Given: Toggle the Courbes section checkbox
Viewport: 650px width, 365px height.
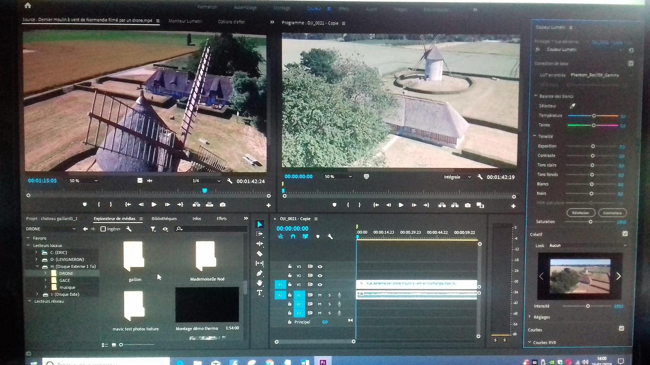Looking at the screenshot, I should (621, 328).
